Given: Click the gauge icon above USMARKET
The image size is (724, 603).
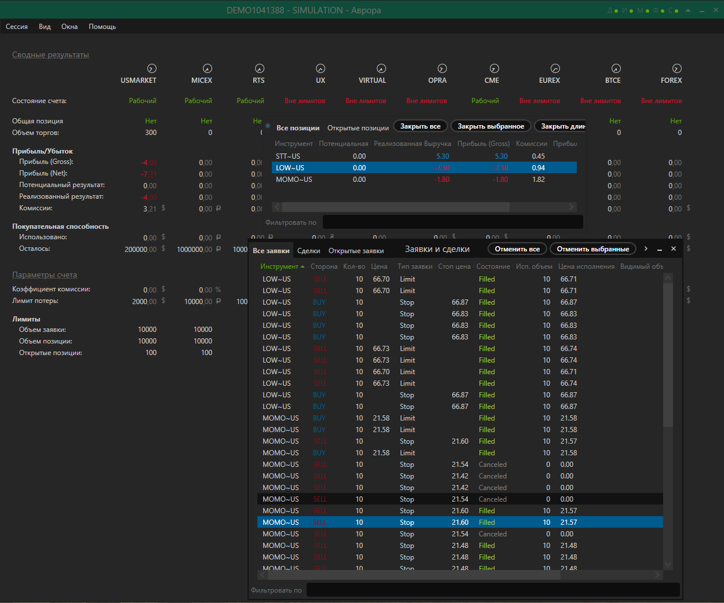Looking at the screenshot, I should pos(152,68).
